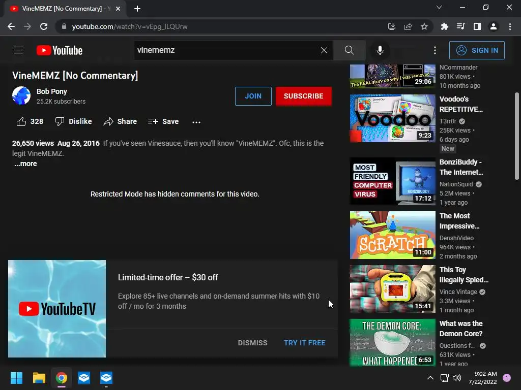
Task: Open network icon in system tray
Action: tap(444, 378)
